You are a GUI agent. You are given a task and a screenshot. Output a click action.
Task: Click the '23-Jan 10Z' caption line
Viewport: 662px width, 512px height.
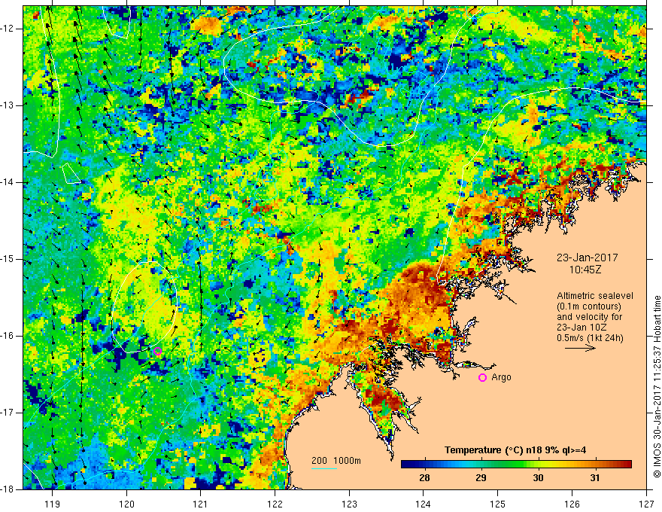(x=584, y=328)
